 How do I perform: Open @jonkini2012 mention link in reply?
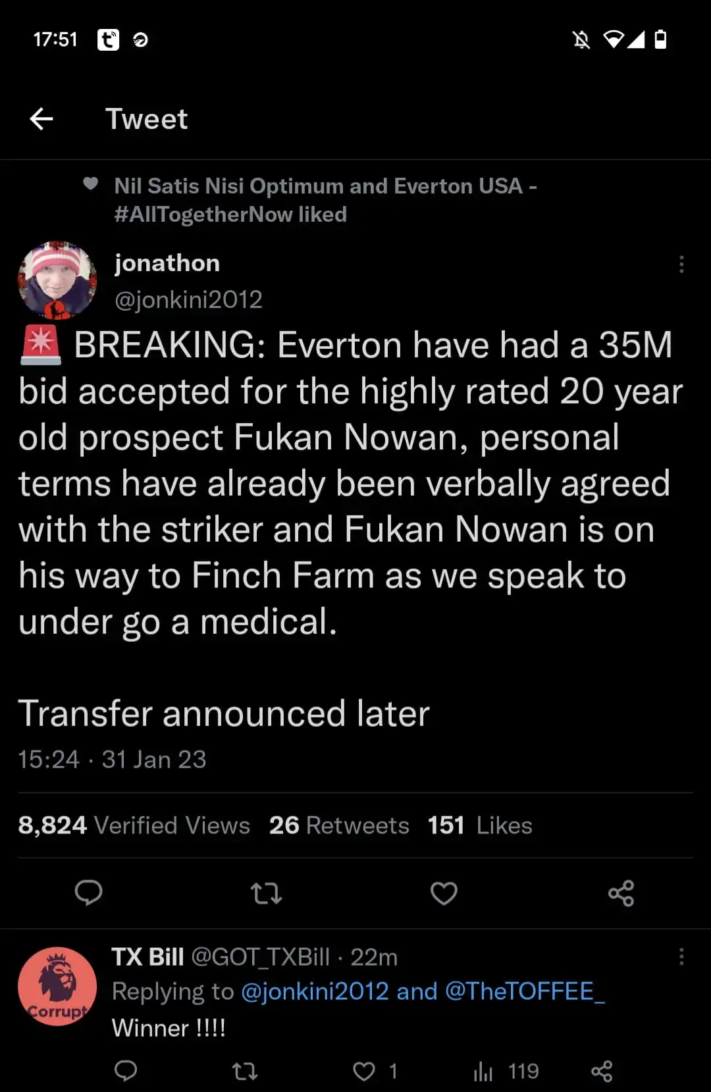tap(315, 991)
